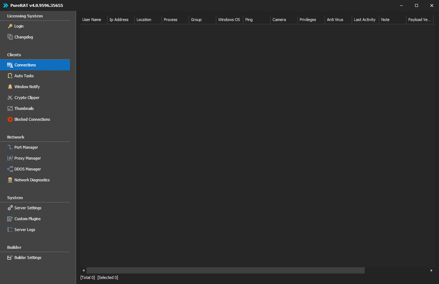Open Window Notify section

tap(35, 87)
